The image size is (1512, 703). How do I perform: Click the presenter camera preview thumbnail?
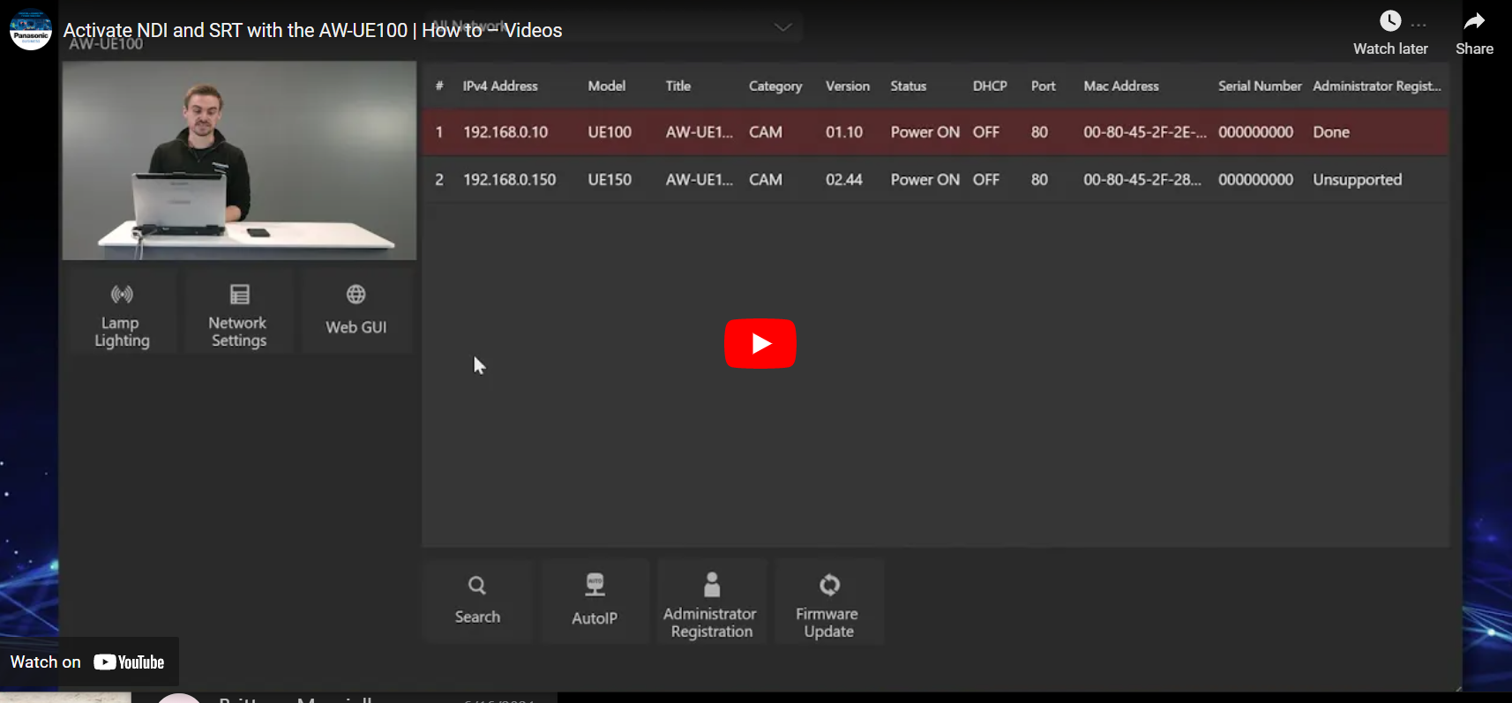coord(239,161)
